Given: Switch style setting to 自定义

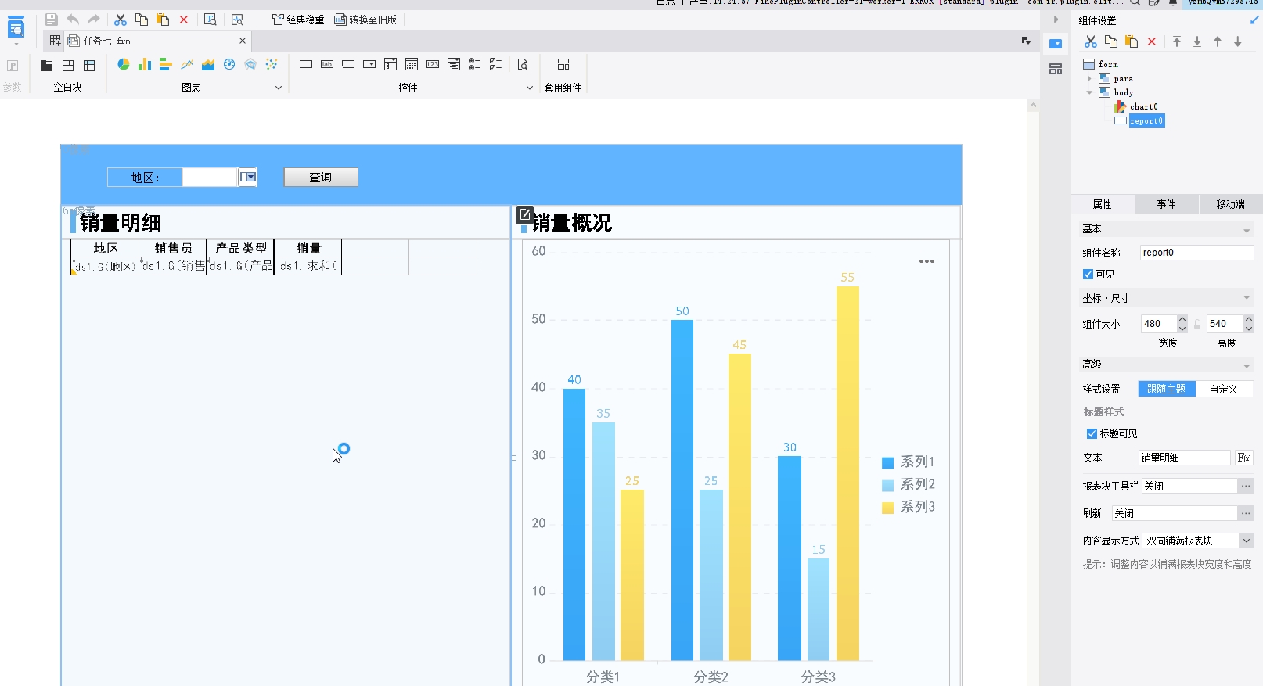Looking at the screenshot, I should coord(1223,389).
